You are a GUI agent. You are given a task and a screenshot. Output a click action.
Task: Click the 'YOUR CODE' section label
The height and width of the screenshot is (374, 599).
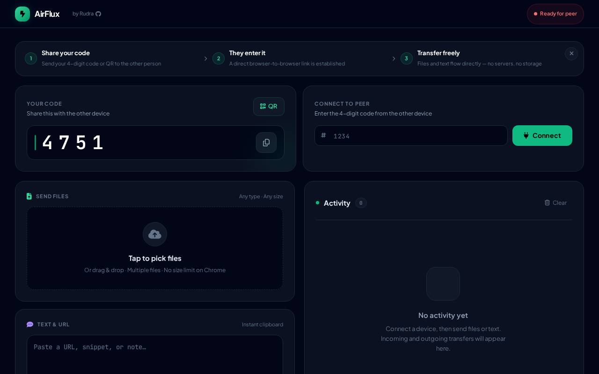pyautogui.click(x=44, y=104)
